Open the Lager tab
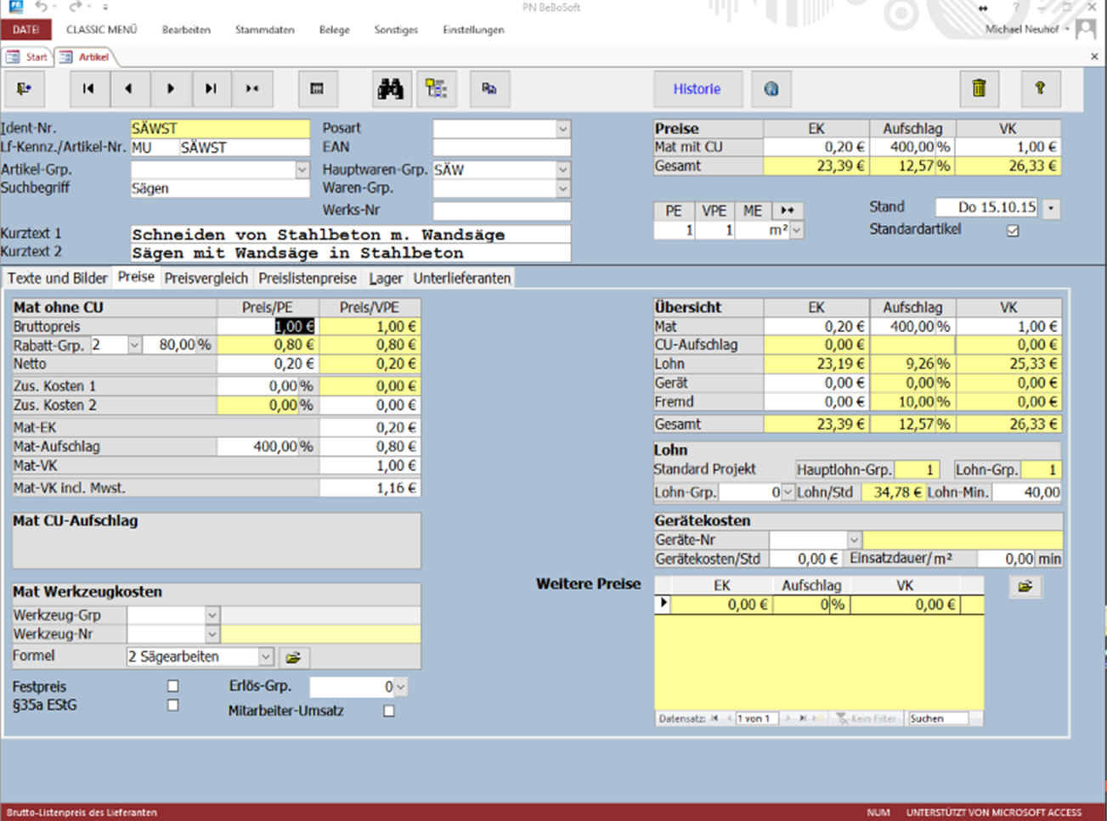The height and width of the screenshot is (821, 1107). coord(386,278)
